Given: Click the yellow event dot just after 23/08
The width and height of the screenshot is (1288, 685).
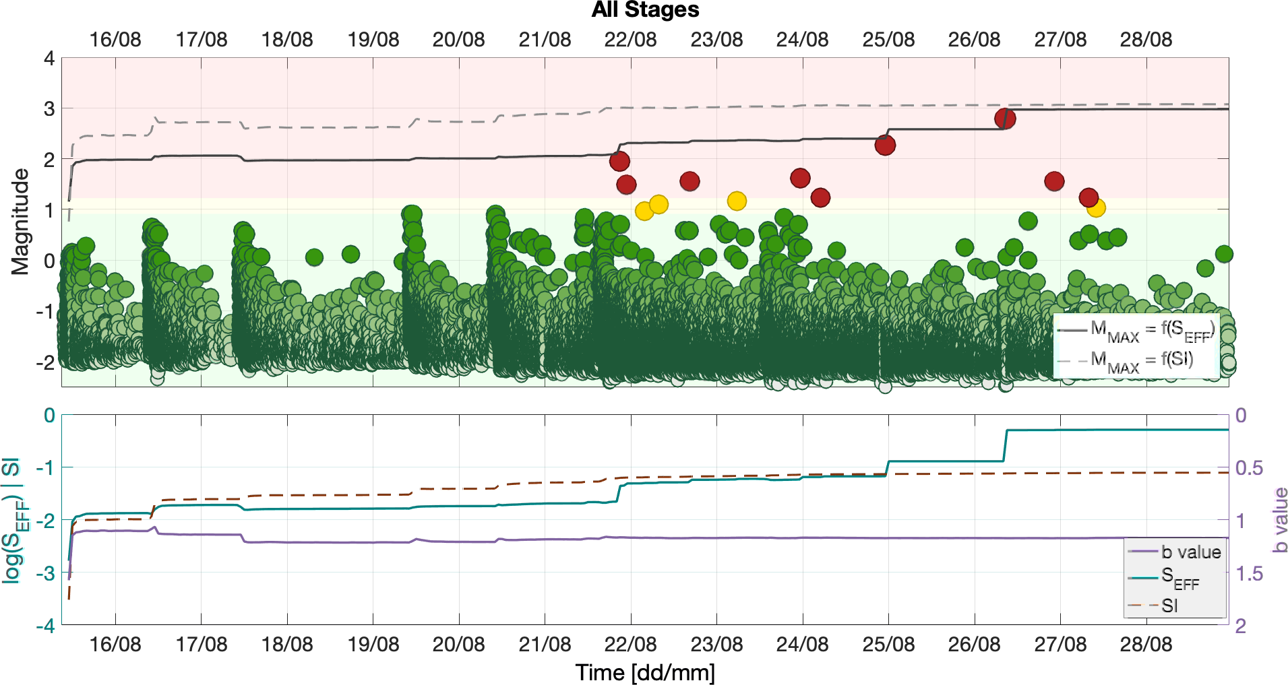Looking at the screenshot, I should pos(737,201).
